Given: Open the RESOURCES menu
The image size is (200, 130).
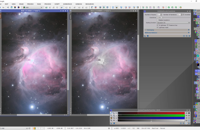Looking at the screenshot, I should pyautogui.click(x=90, y=4).
